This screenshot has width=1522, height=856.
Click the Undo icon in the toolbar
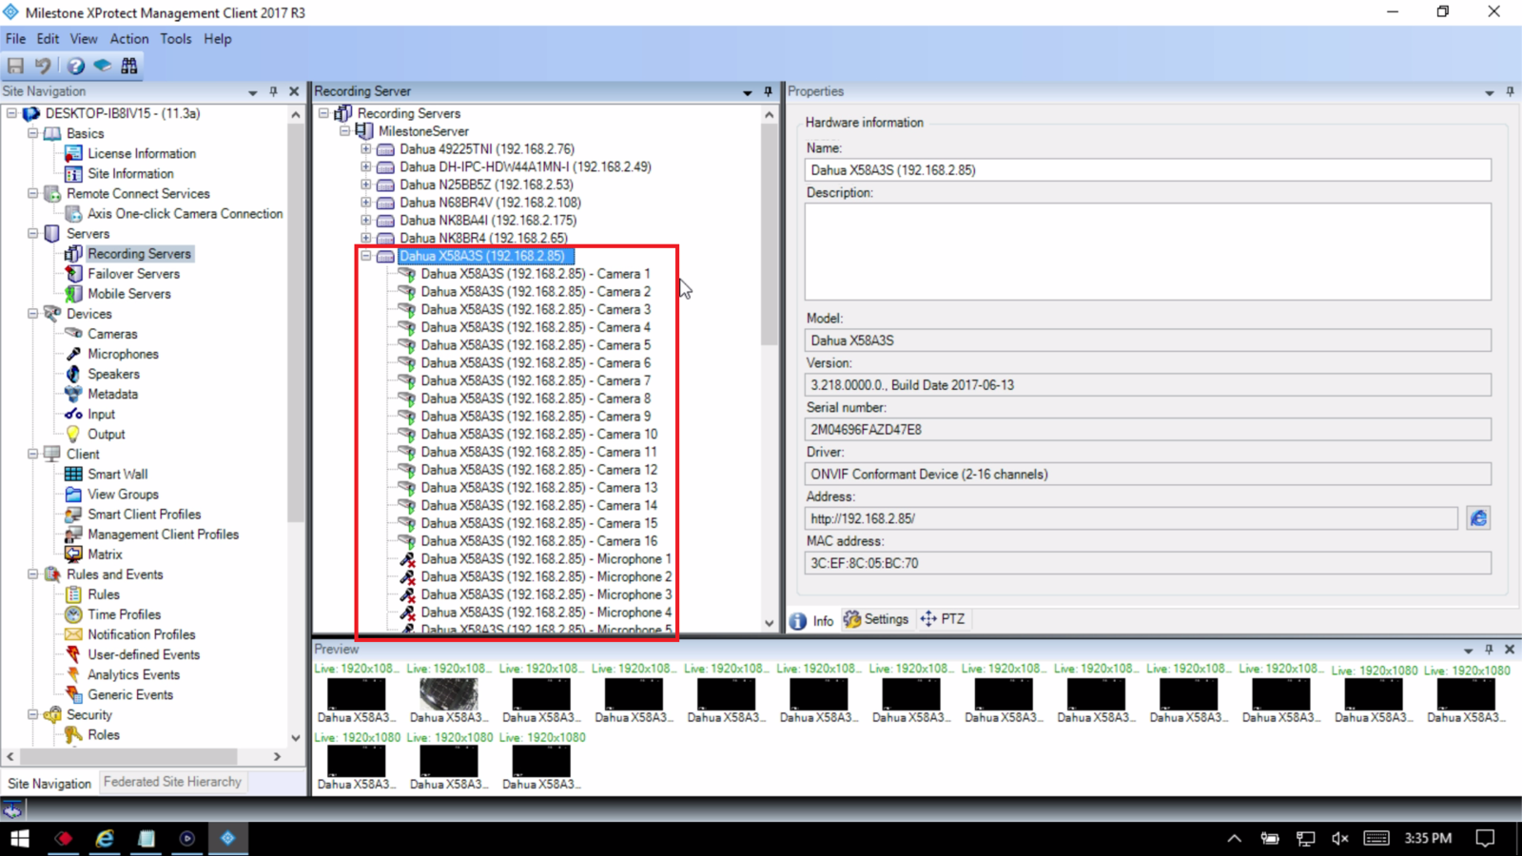(43, 66)
